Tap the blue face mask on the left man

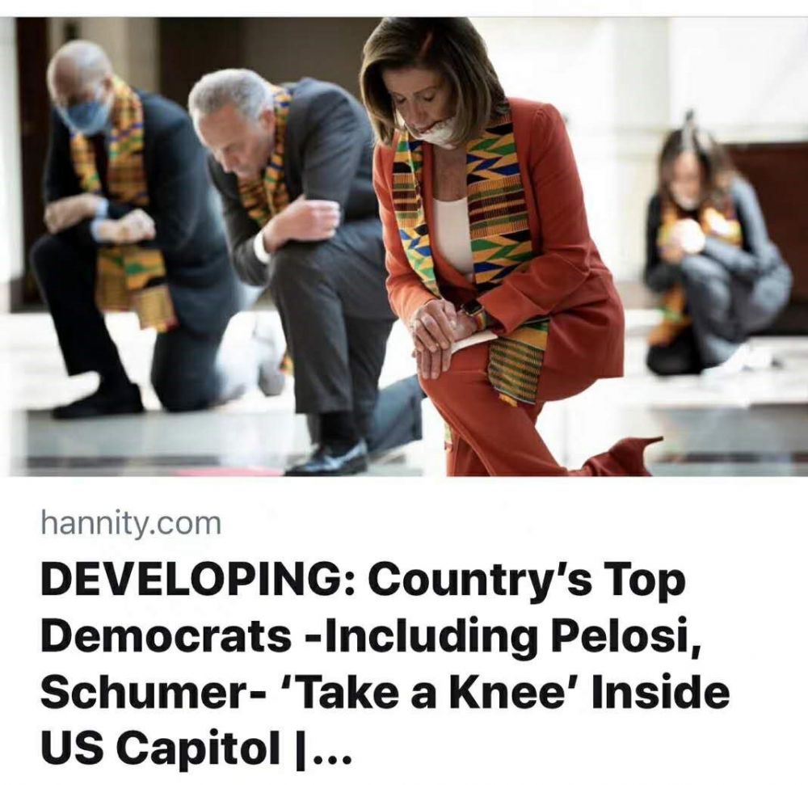[83, 116]
